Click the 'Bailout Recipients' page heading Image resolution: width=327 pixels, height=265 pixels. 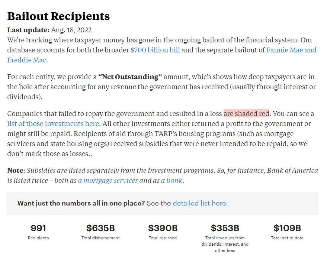click(58, 16)
